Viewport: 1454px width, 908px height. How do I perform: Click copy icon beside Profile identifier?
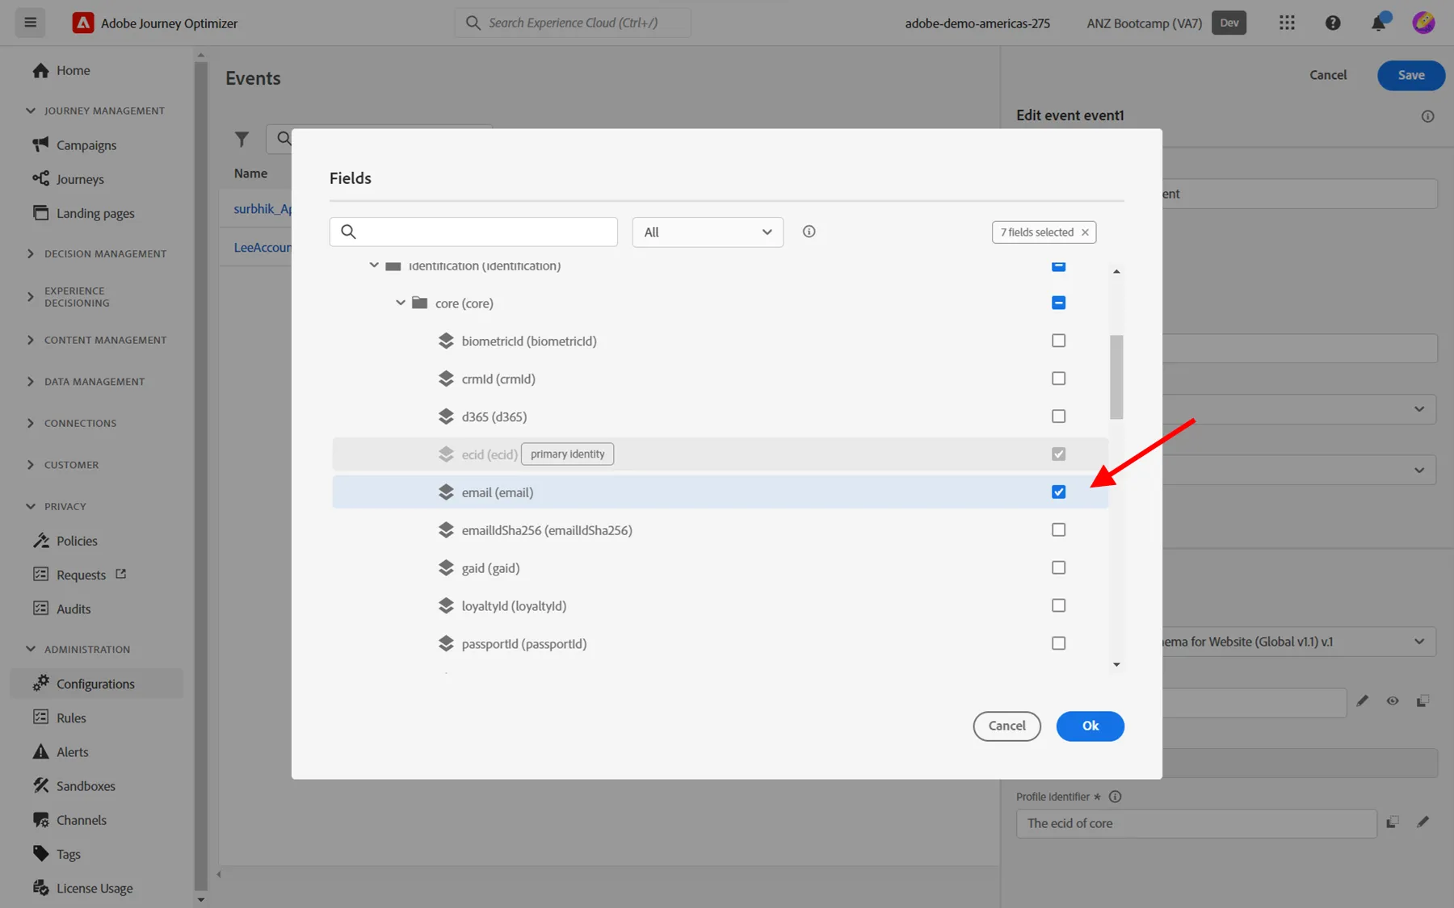1393,822
